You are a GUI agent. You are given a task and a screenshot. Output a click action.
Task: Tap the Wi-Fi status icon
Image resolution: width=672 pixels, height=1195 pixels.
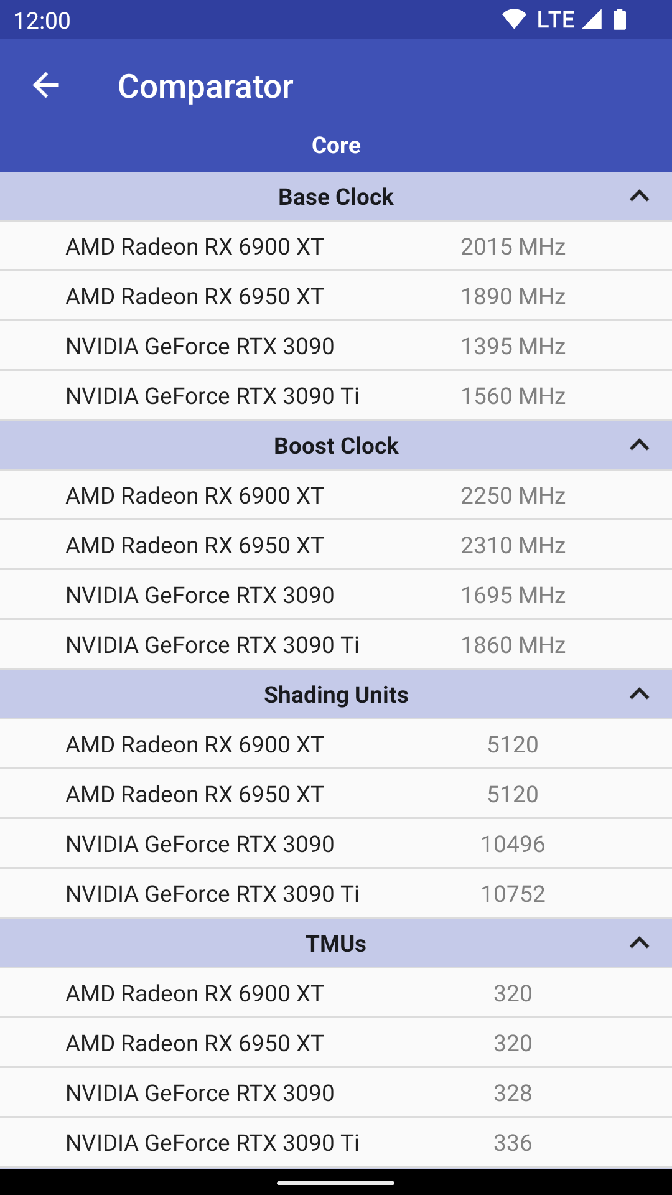pos(514,20)
